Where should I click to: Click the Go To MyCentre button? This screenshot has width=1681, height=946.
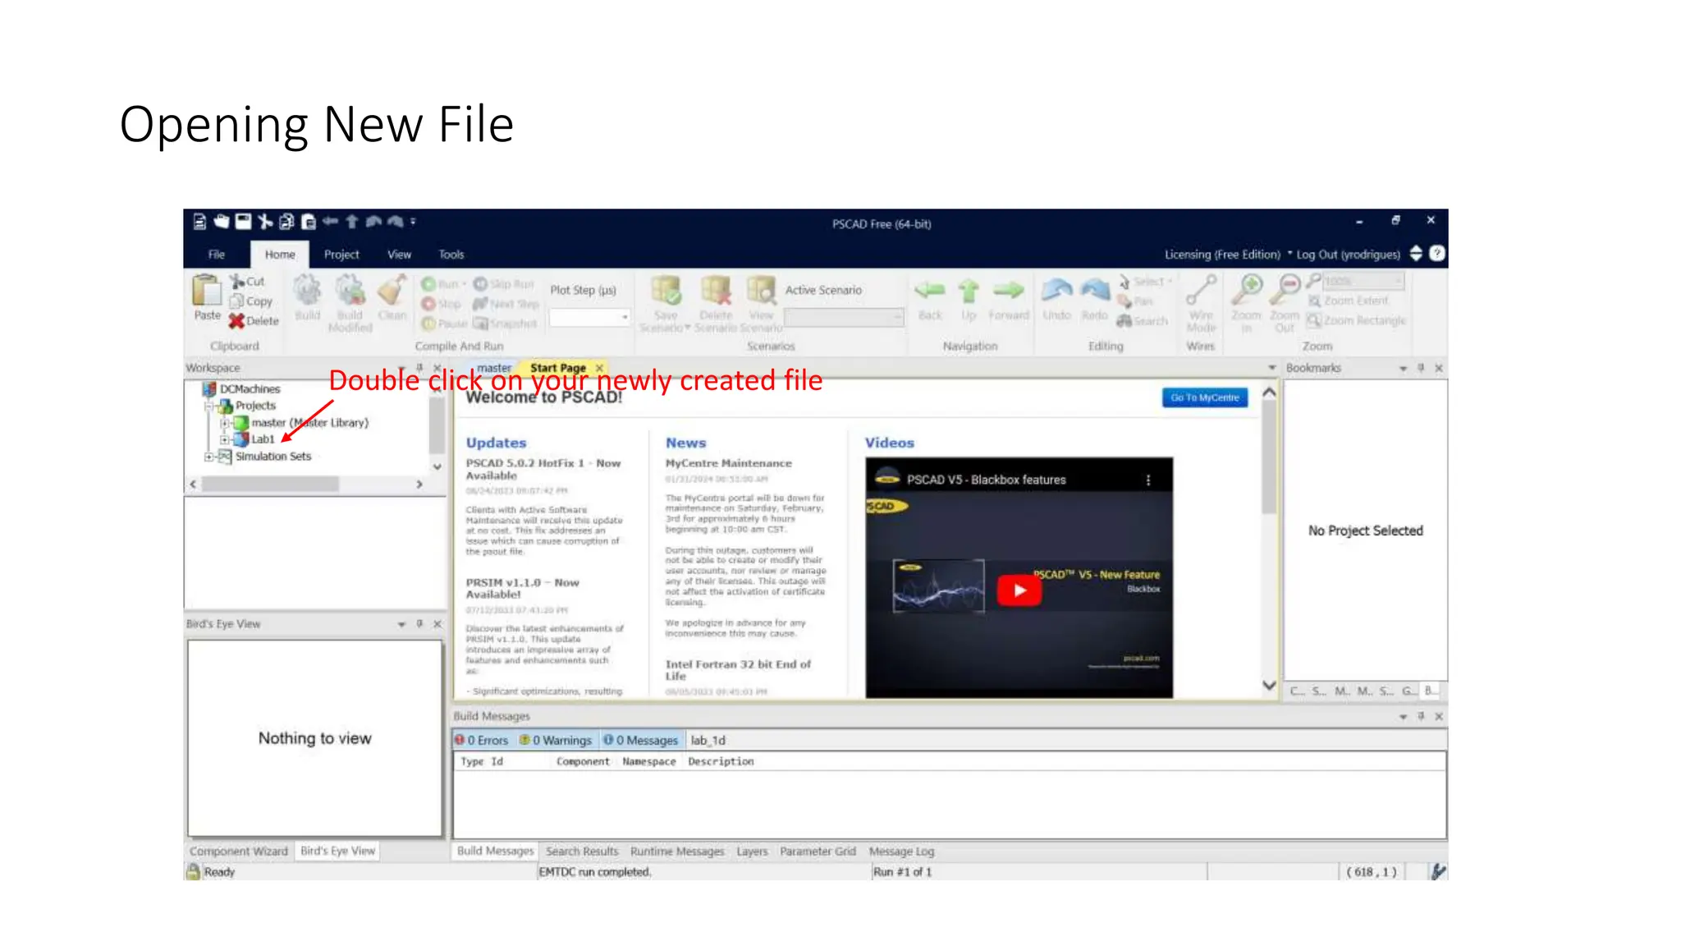(x=1204, y=397)
